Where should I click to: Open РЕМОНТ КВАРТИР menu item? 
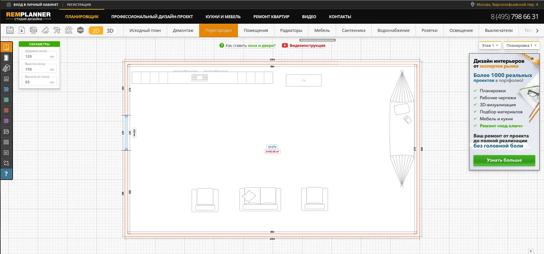271,17
